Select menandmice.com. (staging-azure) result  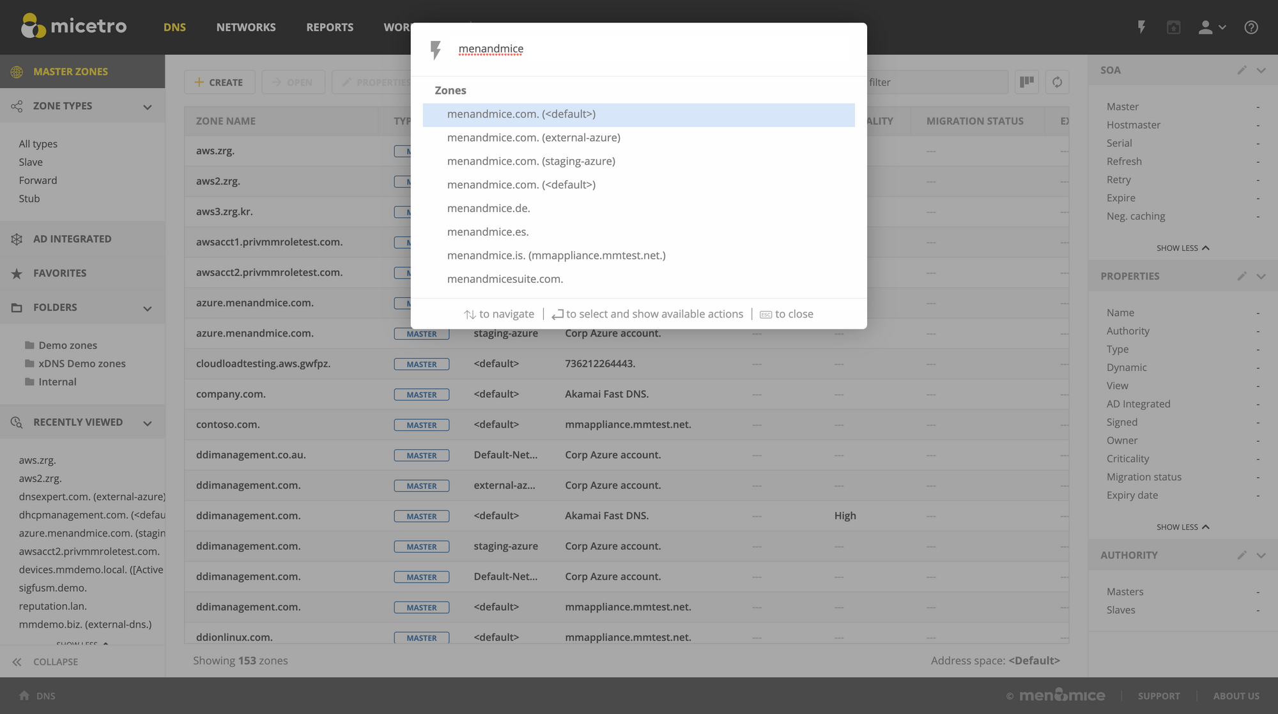[638, 161]
